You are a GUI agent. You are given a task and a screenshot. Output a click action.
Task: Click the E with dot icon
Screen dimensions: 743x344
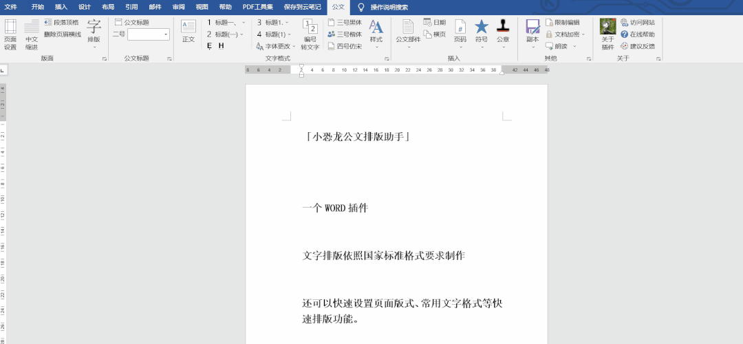[209, 46]
